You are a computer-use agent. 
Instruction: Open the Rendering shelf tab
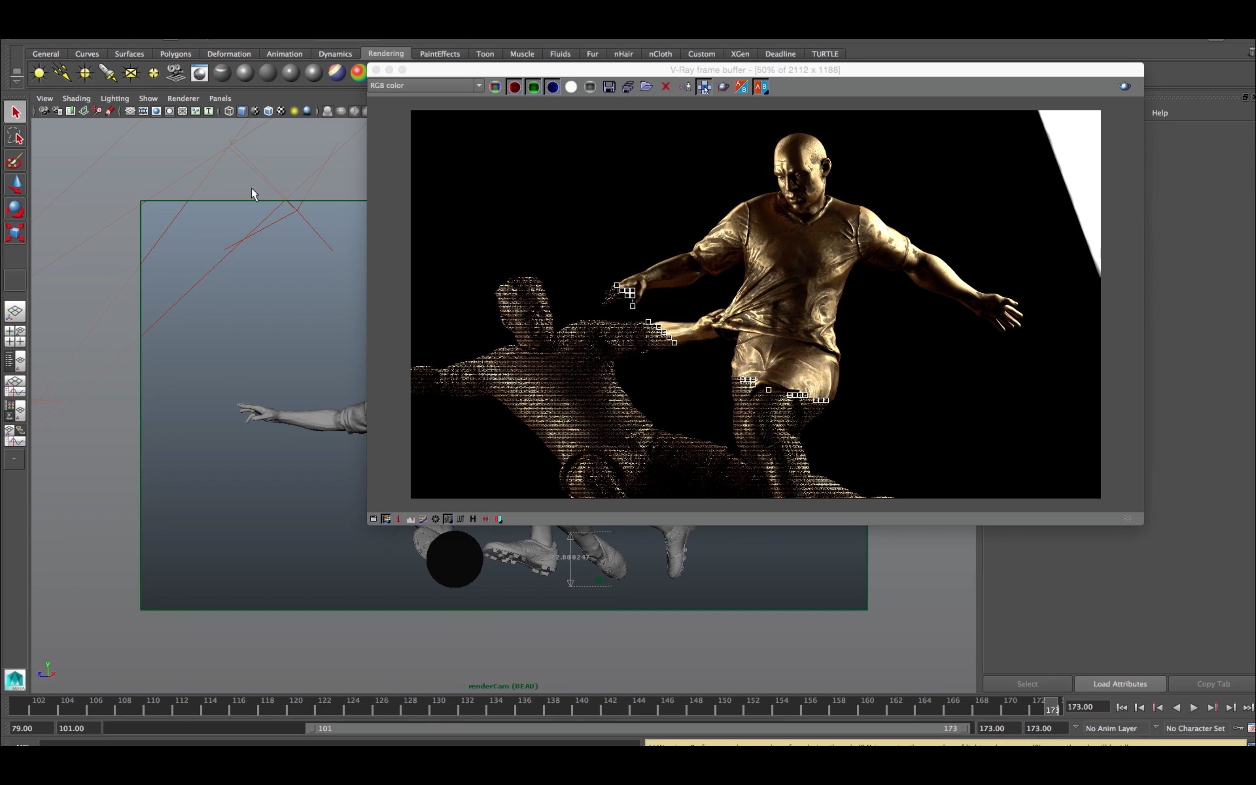(386, 53)
